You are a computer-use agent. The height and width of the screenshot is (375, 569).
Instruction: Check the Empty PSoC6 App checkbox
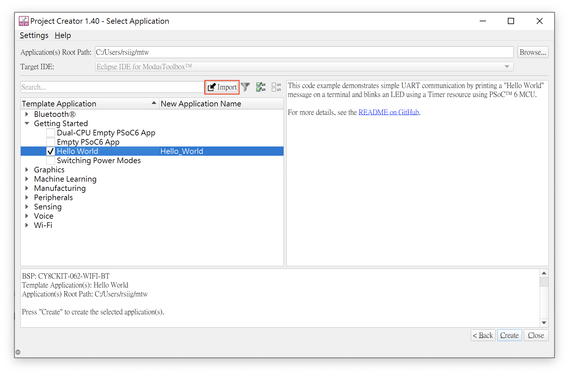(x=51, y=142)
